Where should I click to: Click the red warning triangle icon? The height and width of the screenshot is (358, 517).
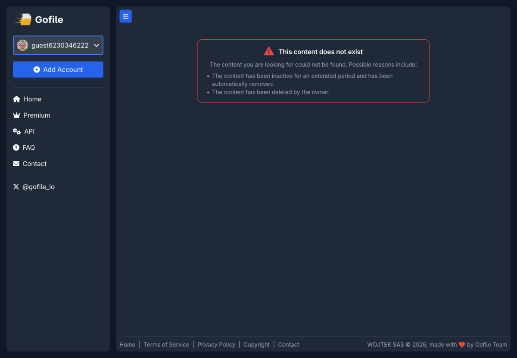point(269,51)
